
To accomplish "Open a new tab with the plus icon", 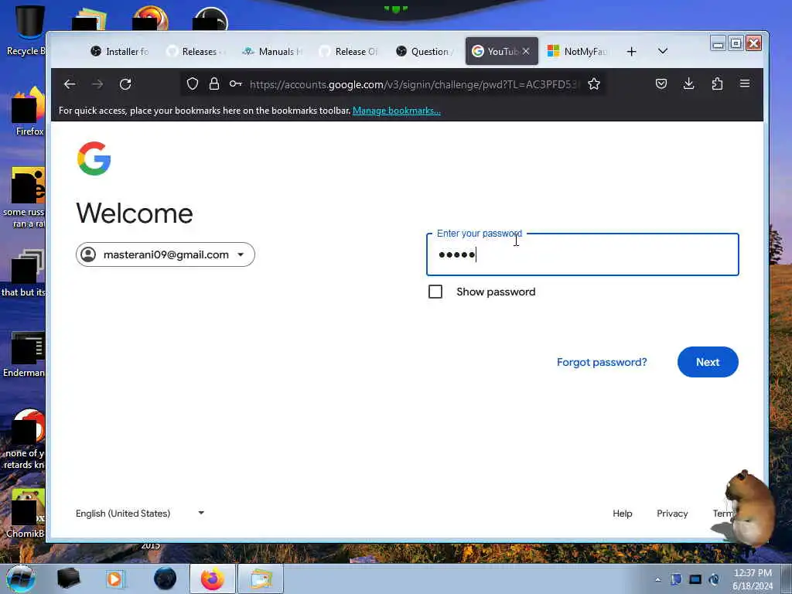I will (631, 52).
